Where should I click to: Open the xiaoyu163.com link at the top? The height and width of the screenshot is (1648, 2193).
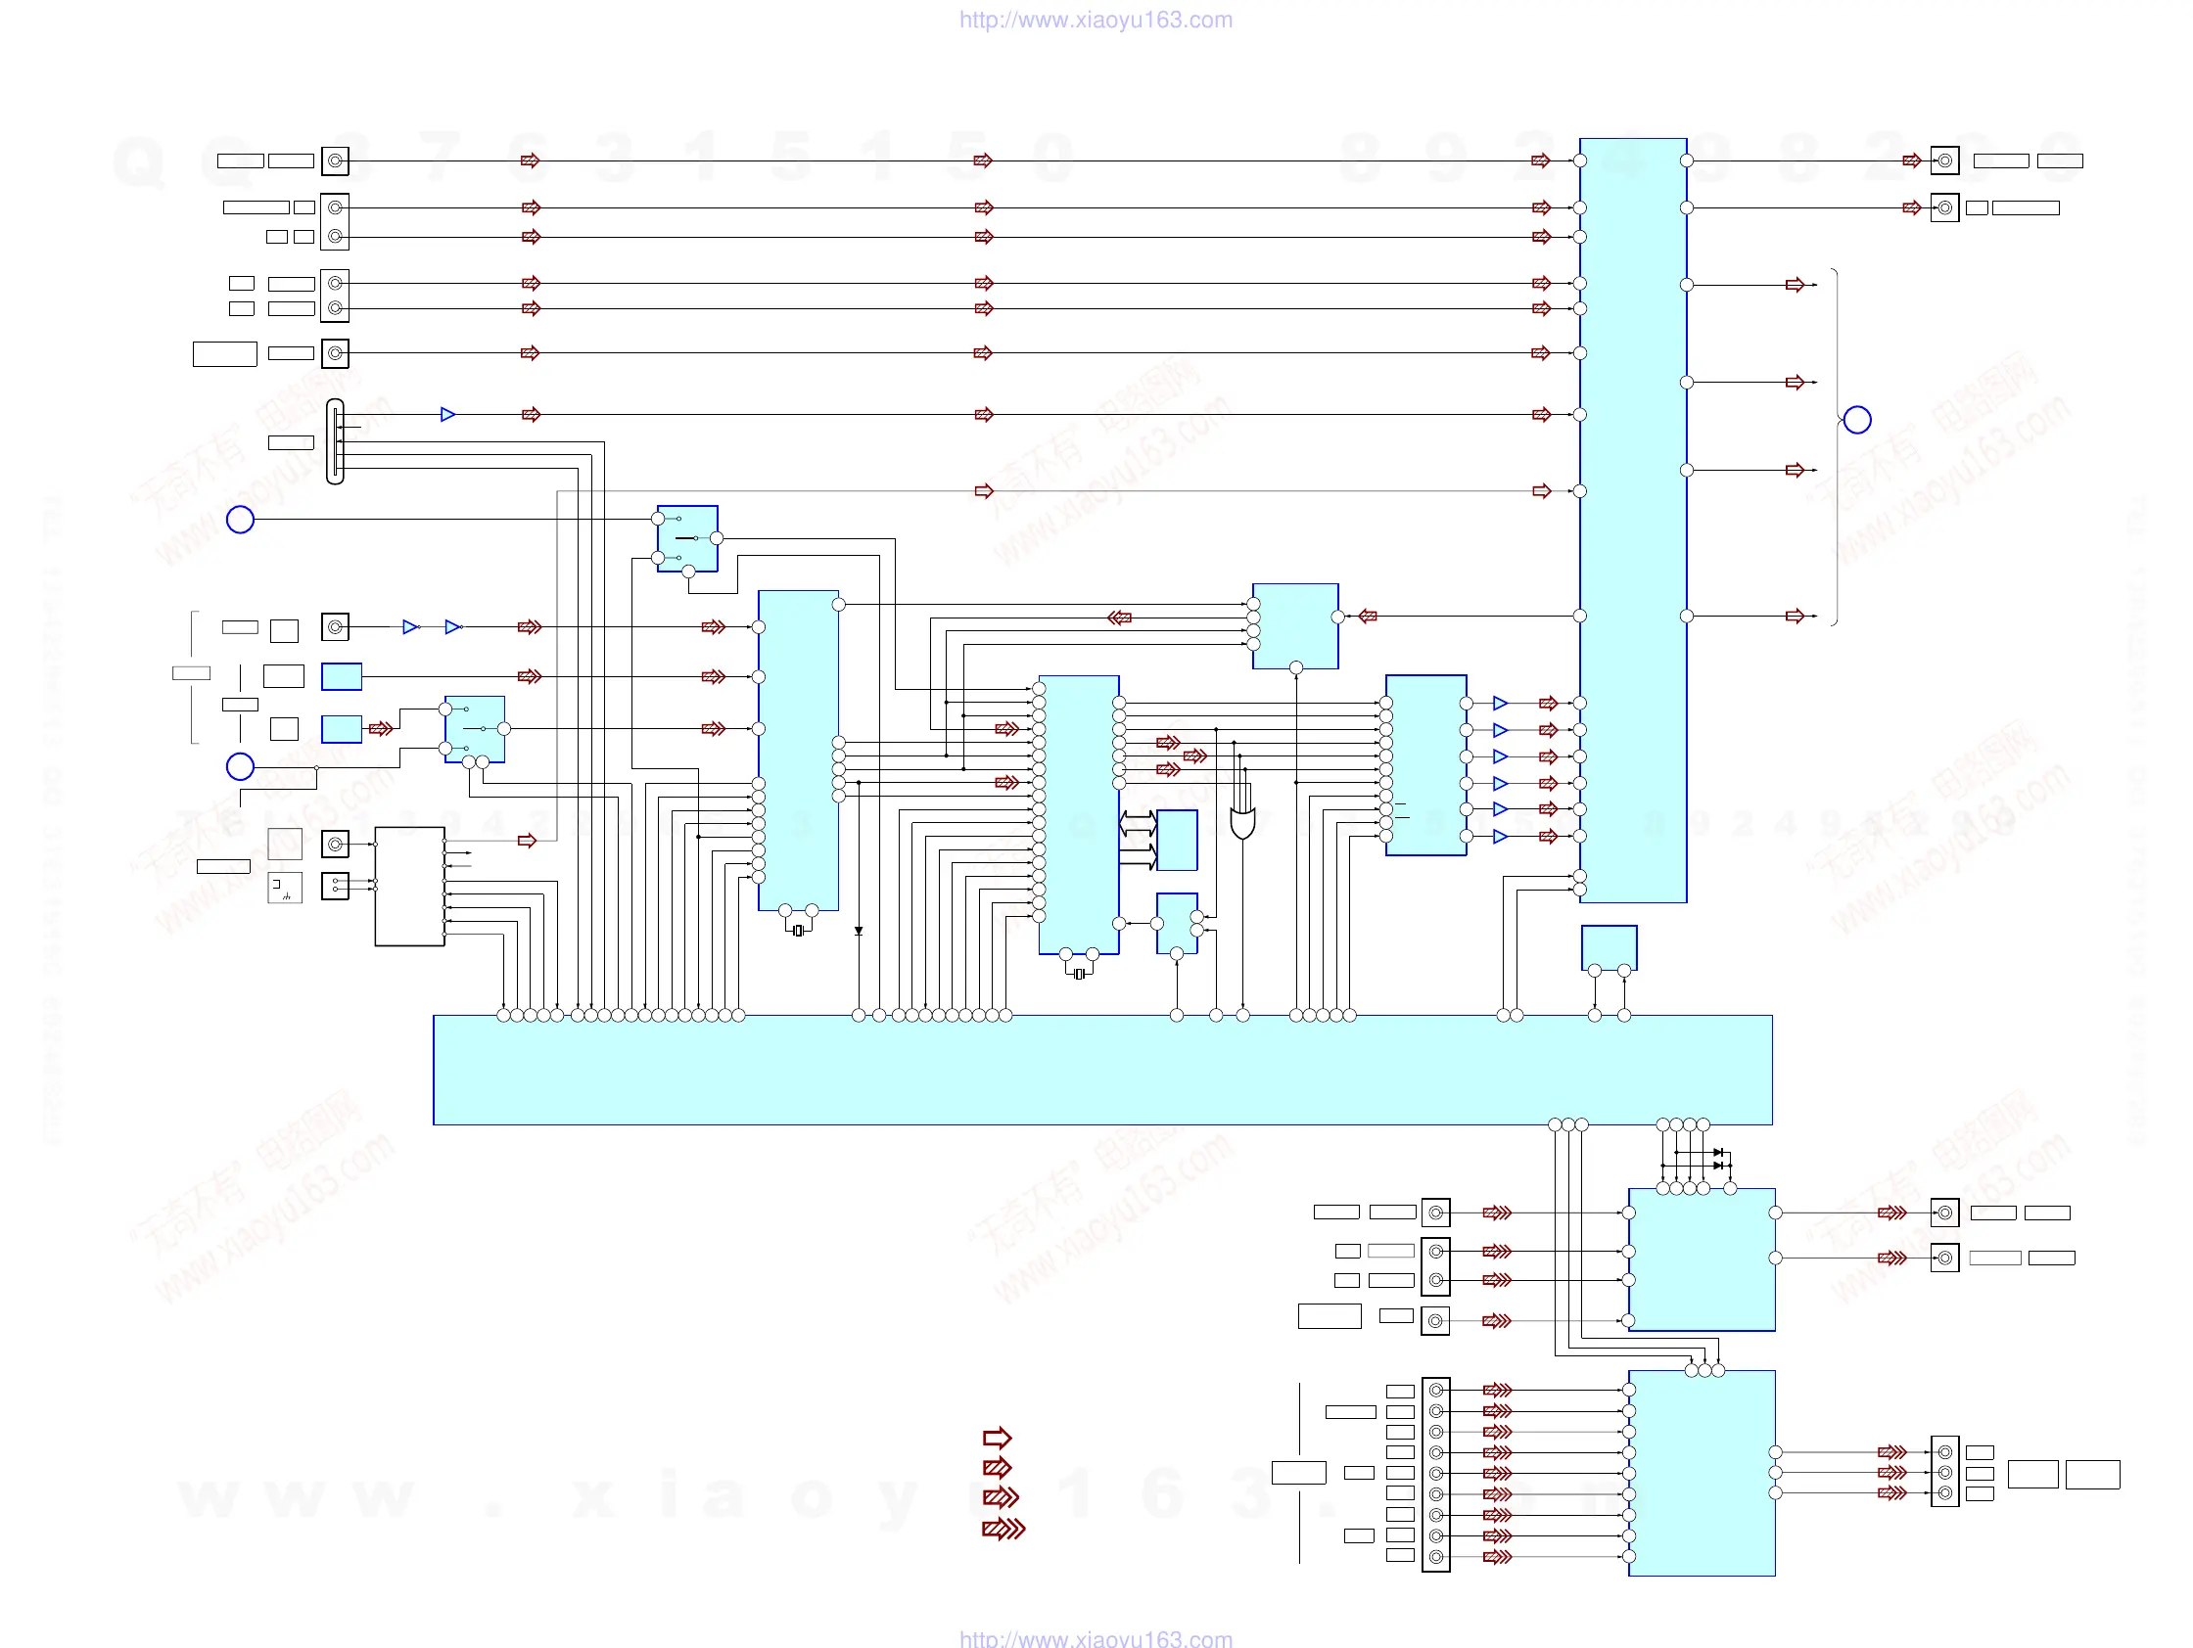(x=1096, y=20)
